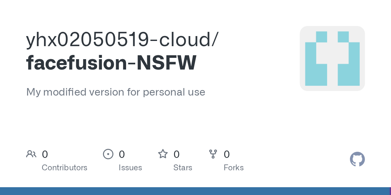The height and width of the screenshot is (195, 391).
Task: Click the contributors count number
Action: point(45,154)
